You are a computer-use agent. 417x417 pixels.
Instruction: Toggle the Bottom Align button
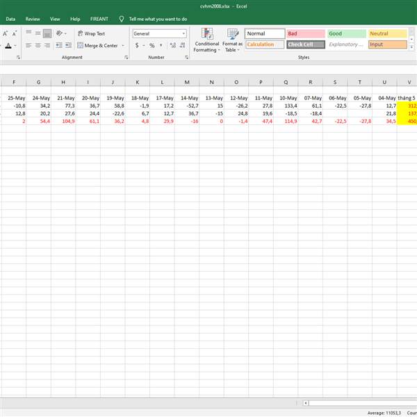(x=47, y=33)
